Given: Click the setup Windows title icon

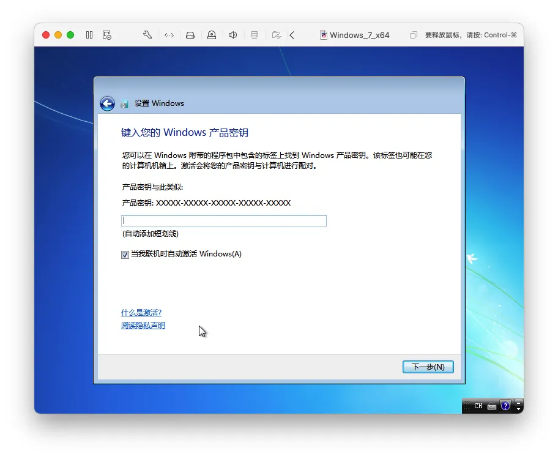Looking at the screenshot, I should pyautogui.click(x=124, y=103).
